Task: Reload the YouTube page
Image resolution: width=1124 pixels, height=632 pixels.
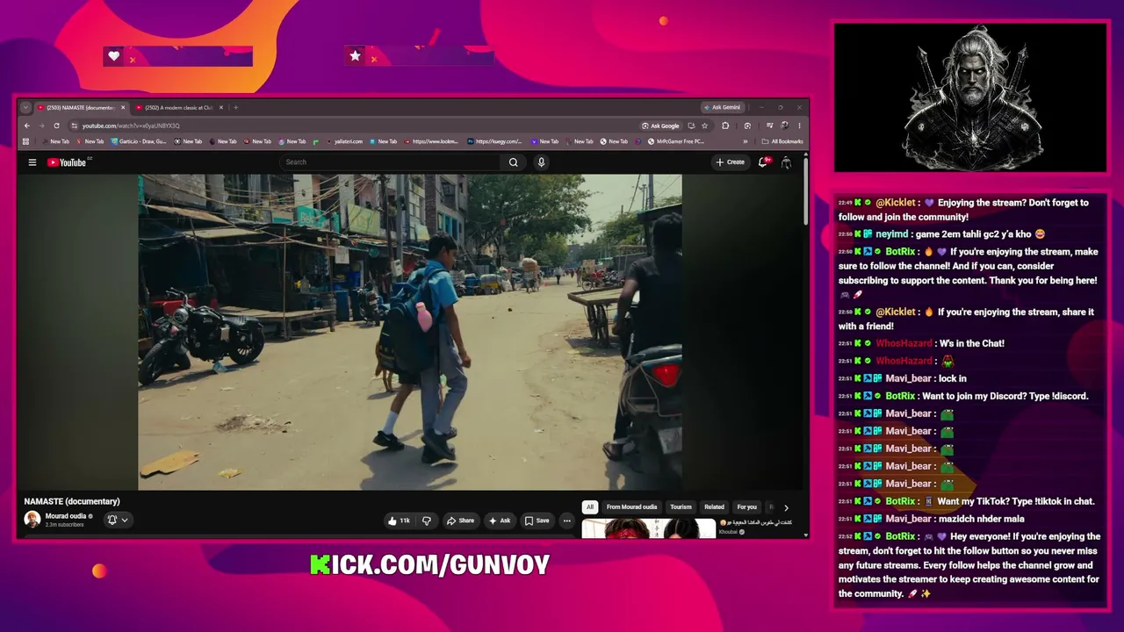Action: [56, 126]
